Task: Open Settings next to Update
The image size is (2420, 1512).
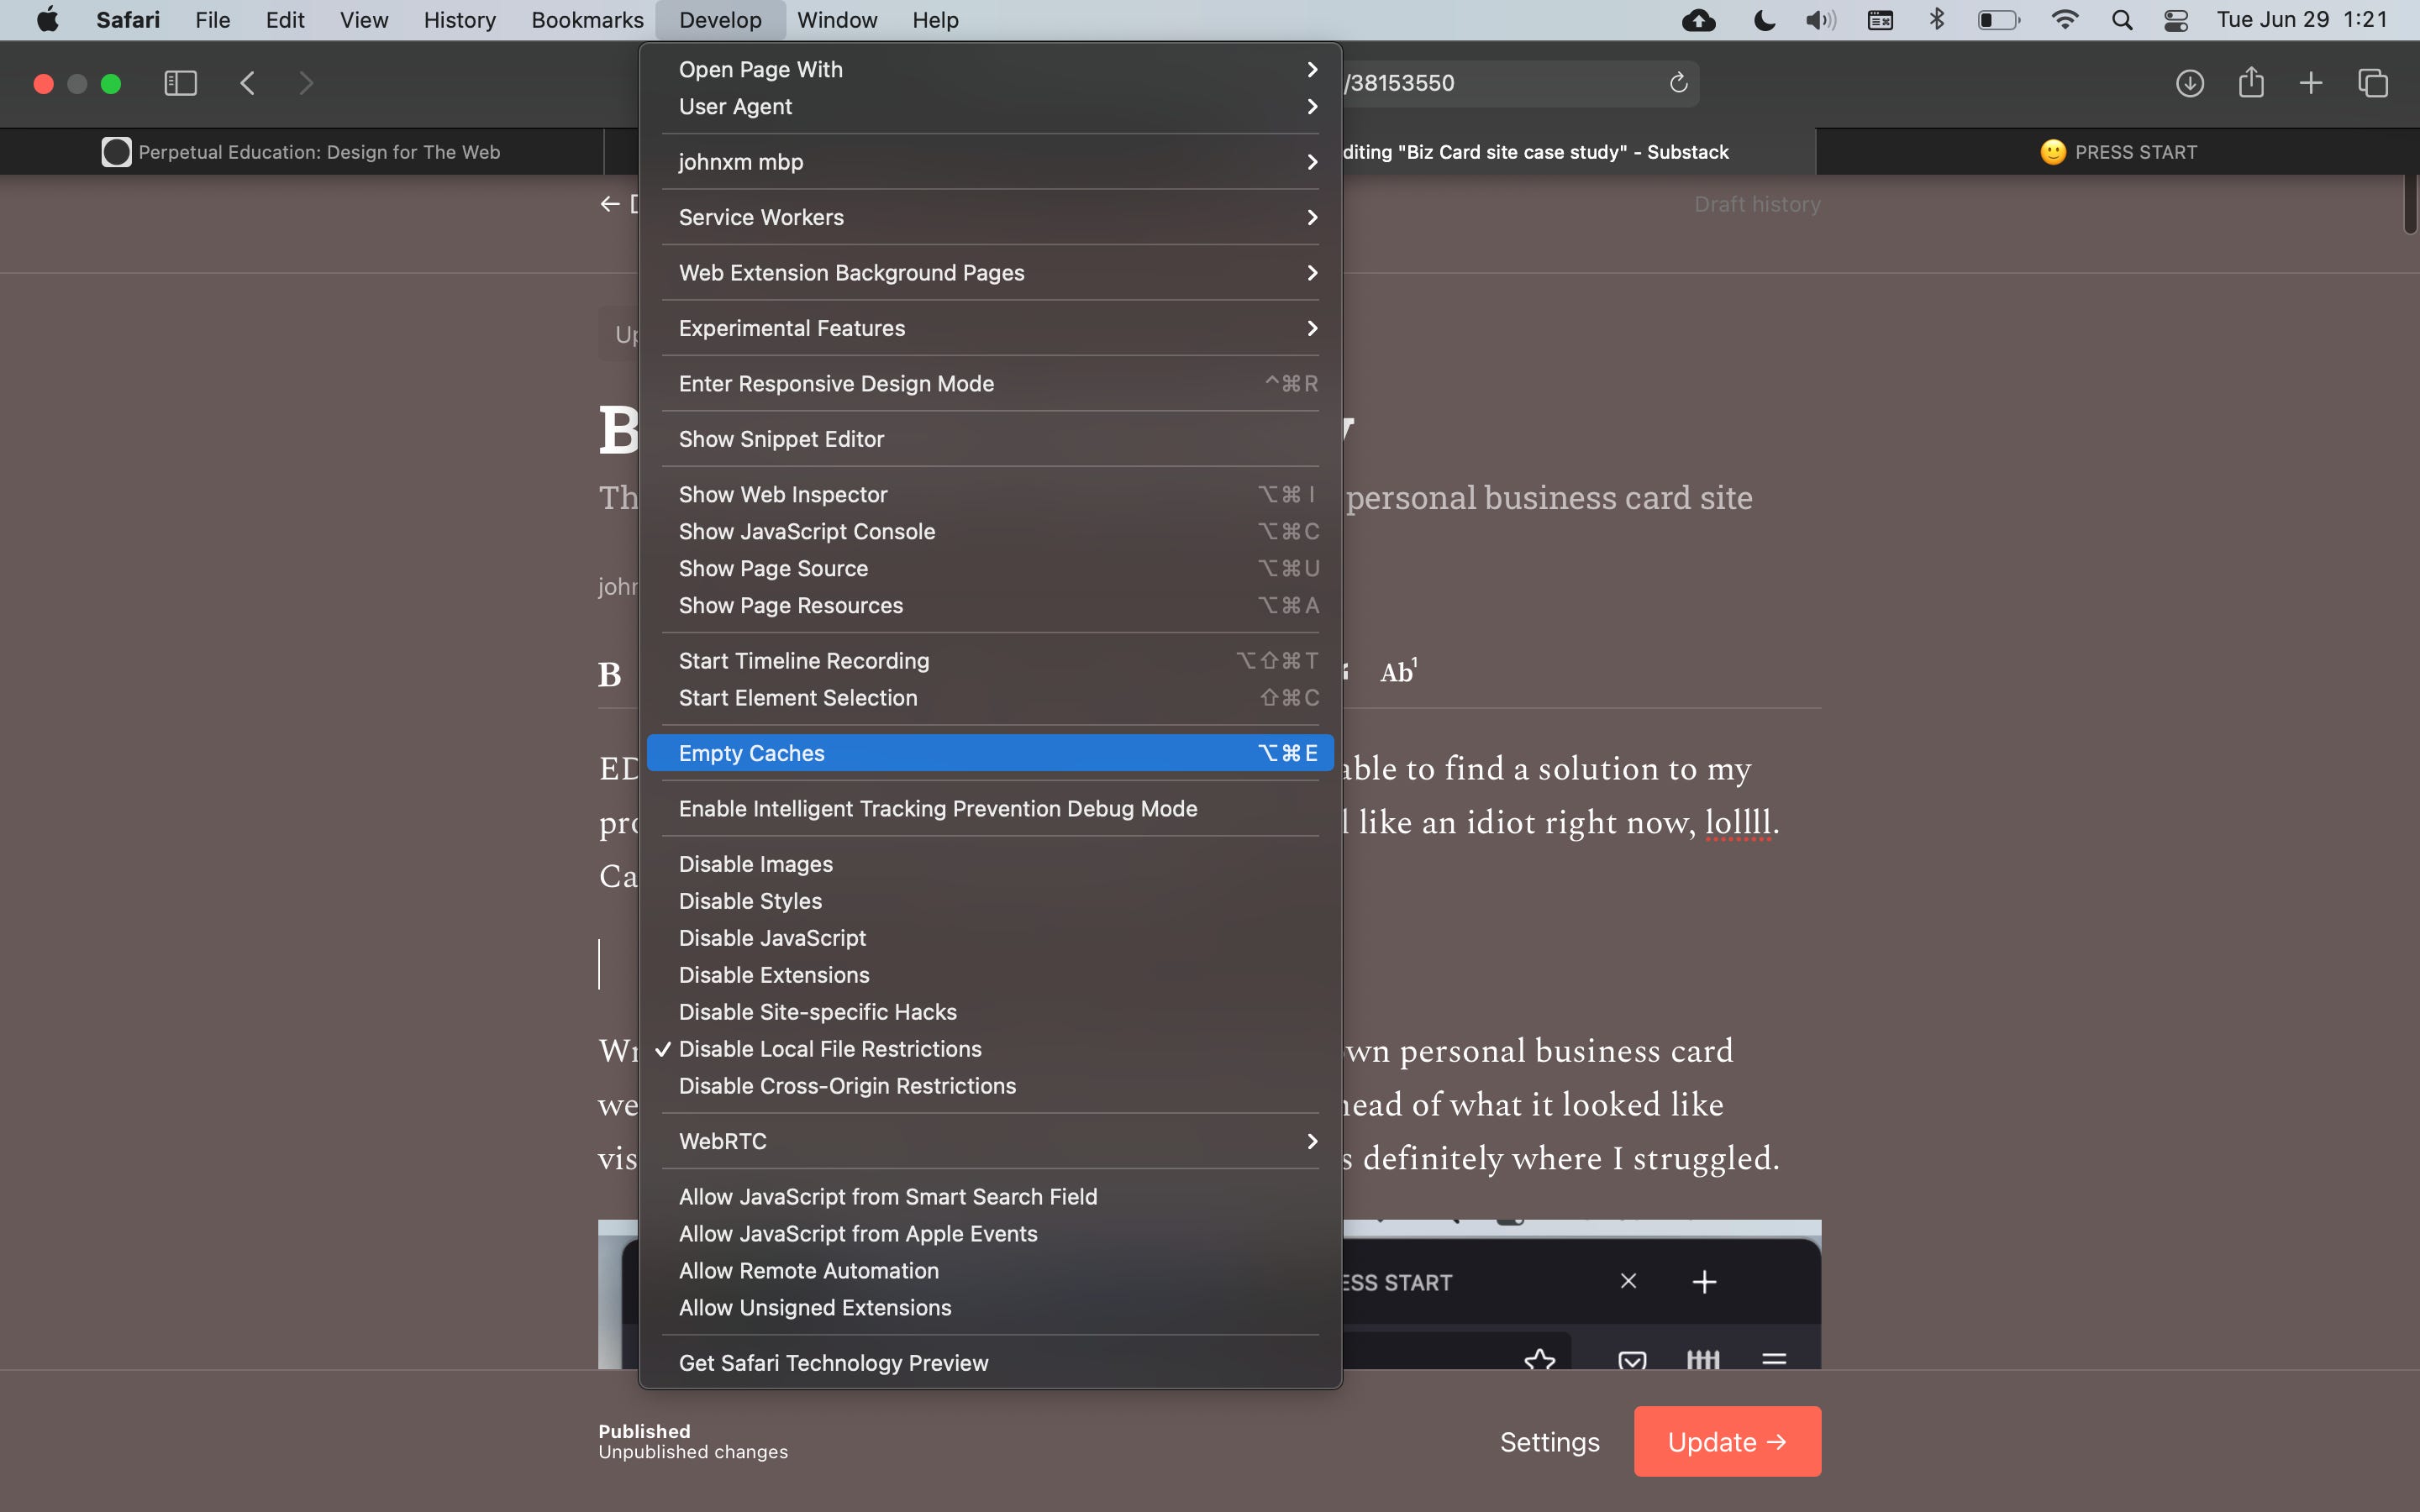Action: 1549,1441
